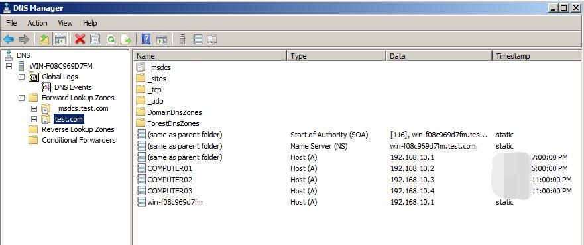
Task: Expand the _msdcs.test.com zone node
Action: tap(34, 109)
